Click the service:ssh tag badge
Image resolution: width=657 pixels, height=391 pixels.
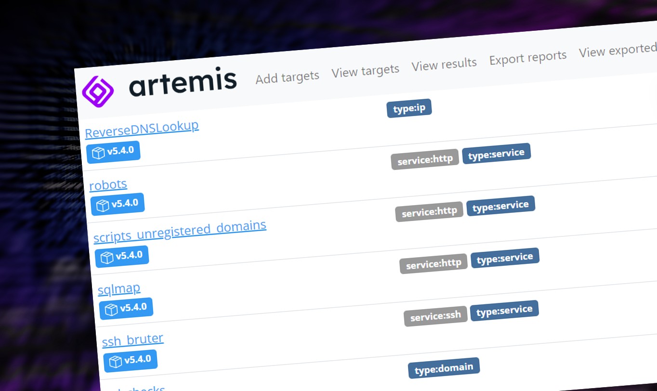tap(435, 316)
